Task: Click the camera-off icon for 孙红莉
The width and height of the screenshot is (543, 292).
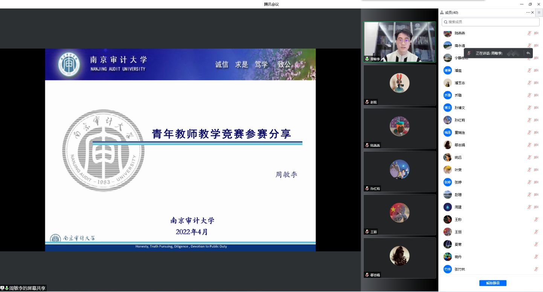Action: pyautogui.click(x=536, y=120)
